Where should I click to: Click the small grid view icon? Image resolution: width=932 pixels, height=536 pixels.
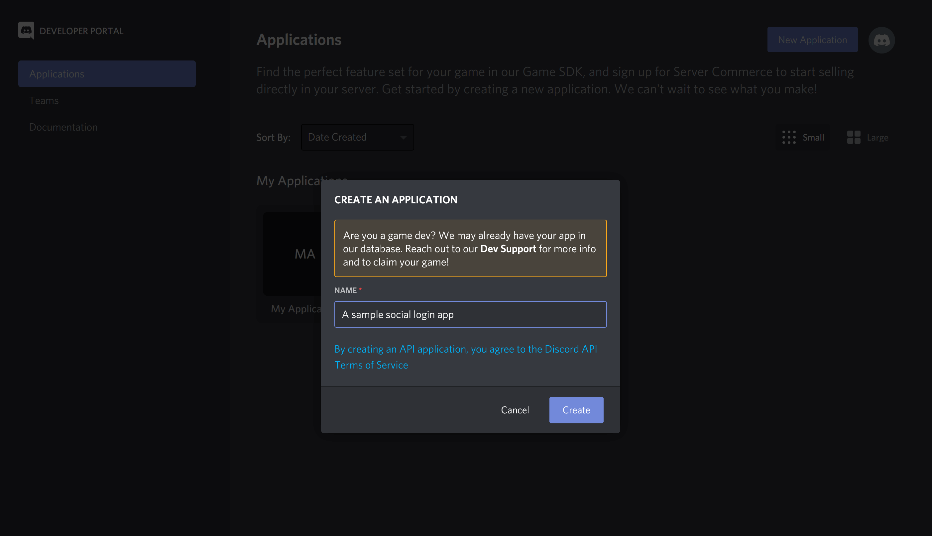(789, 137)
